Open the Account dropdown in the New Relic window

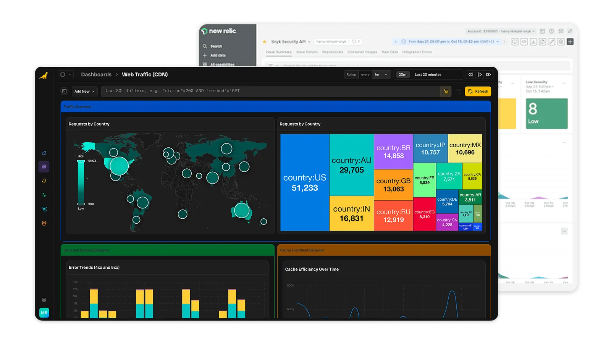[501, 31]
